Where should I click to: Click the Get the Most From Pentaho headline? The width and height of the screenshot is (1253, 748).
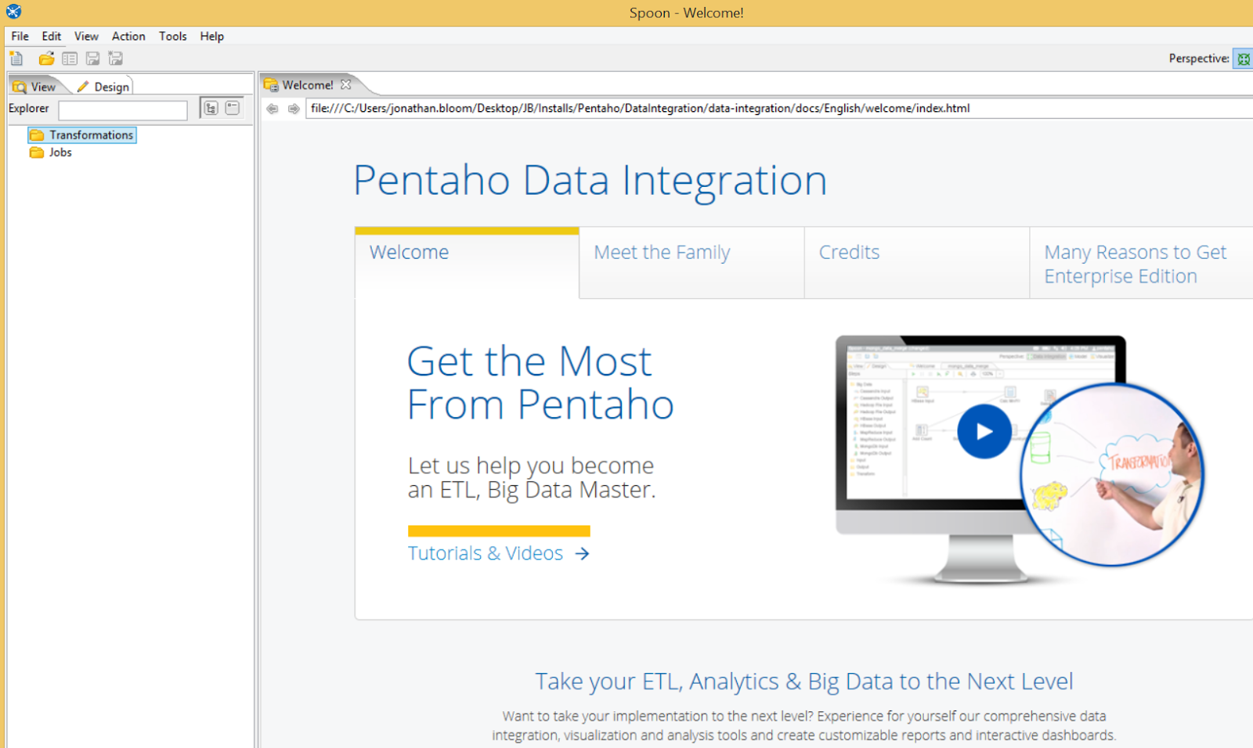540,383
